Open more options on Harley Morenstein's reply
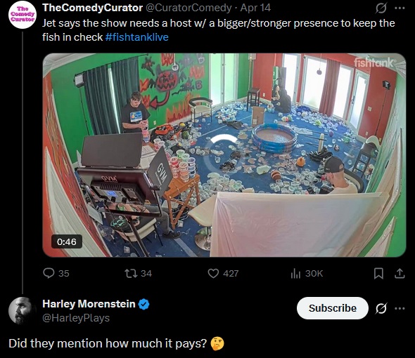415x358 pixels. coord(400,308)
